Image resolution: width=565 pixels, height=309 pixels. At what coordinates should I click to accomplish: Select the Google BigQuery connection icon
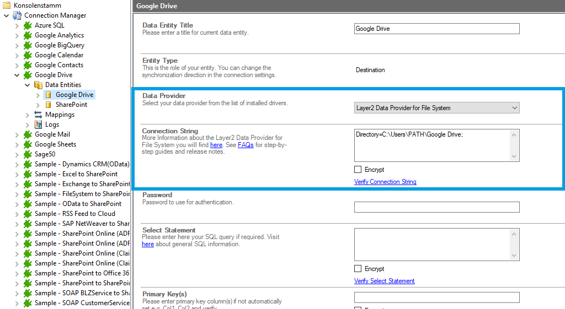coord(28,45)
